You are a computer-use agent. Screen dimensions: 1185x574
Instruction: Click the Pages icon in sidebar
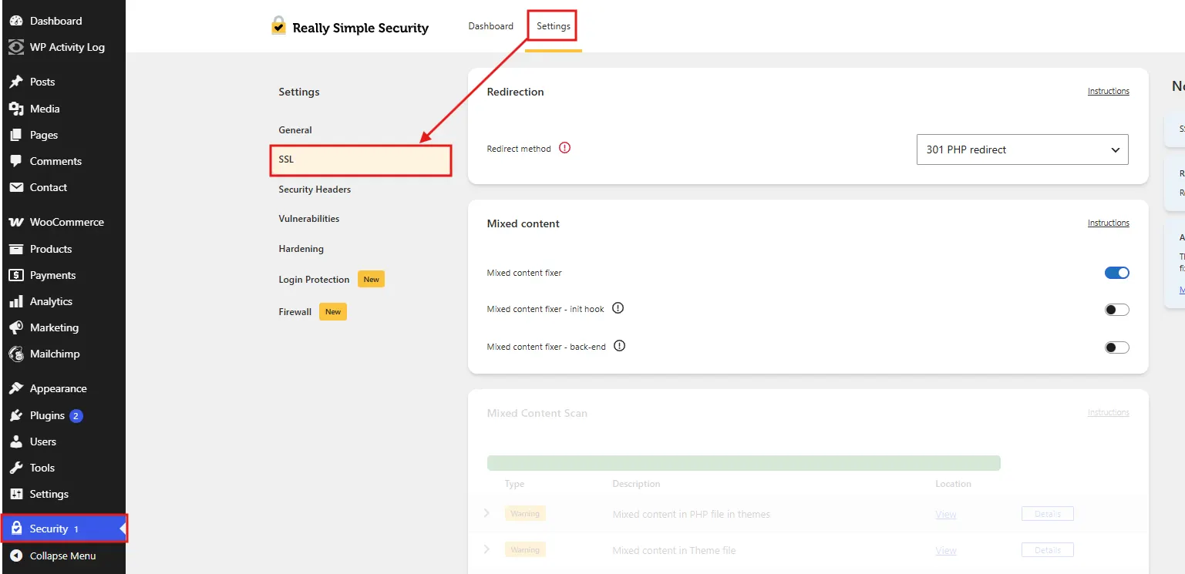pos(15,135)
